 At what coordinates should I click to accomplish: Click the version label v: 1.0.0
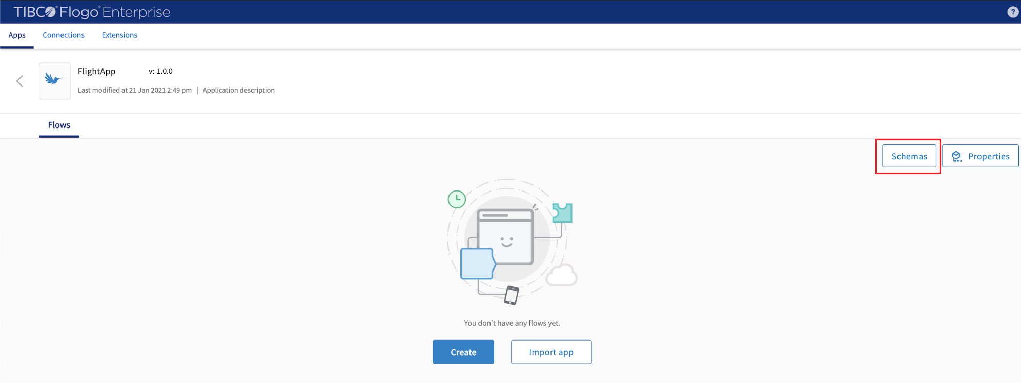point(160,71)
